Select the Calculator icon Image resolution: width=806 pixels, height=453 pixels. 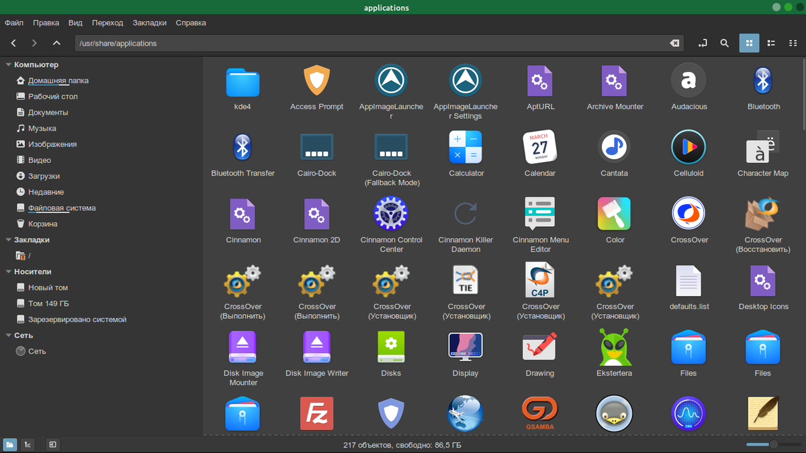[465, 147]
